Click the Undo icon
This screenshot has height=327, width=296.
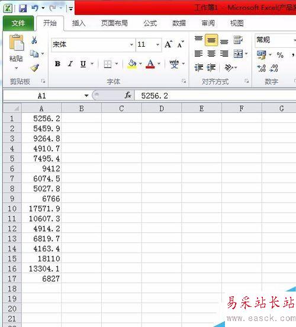[35, 8]
